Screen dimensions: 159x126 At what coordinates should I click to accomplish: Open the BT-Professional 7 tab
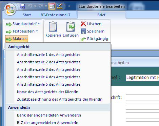[x=56, y=15]
